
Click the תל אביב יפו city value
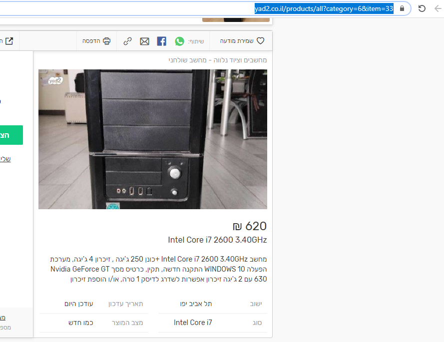(196, 304)
